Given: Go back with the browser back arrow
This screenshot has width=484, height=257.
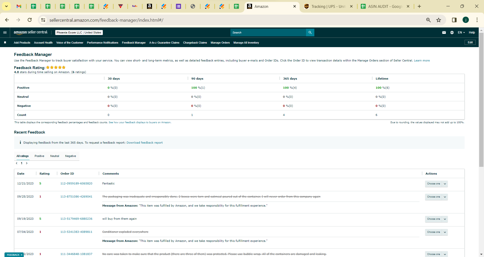Looking at the screenshot, I should [7, 20].
